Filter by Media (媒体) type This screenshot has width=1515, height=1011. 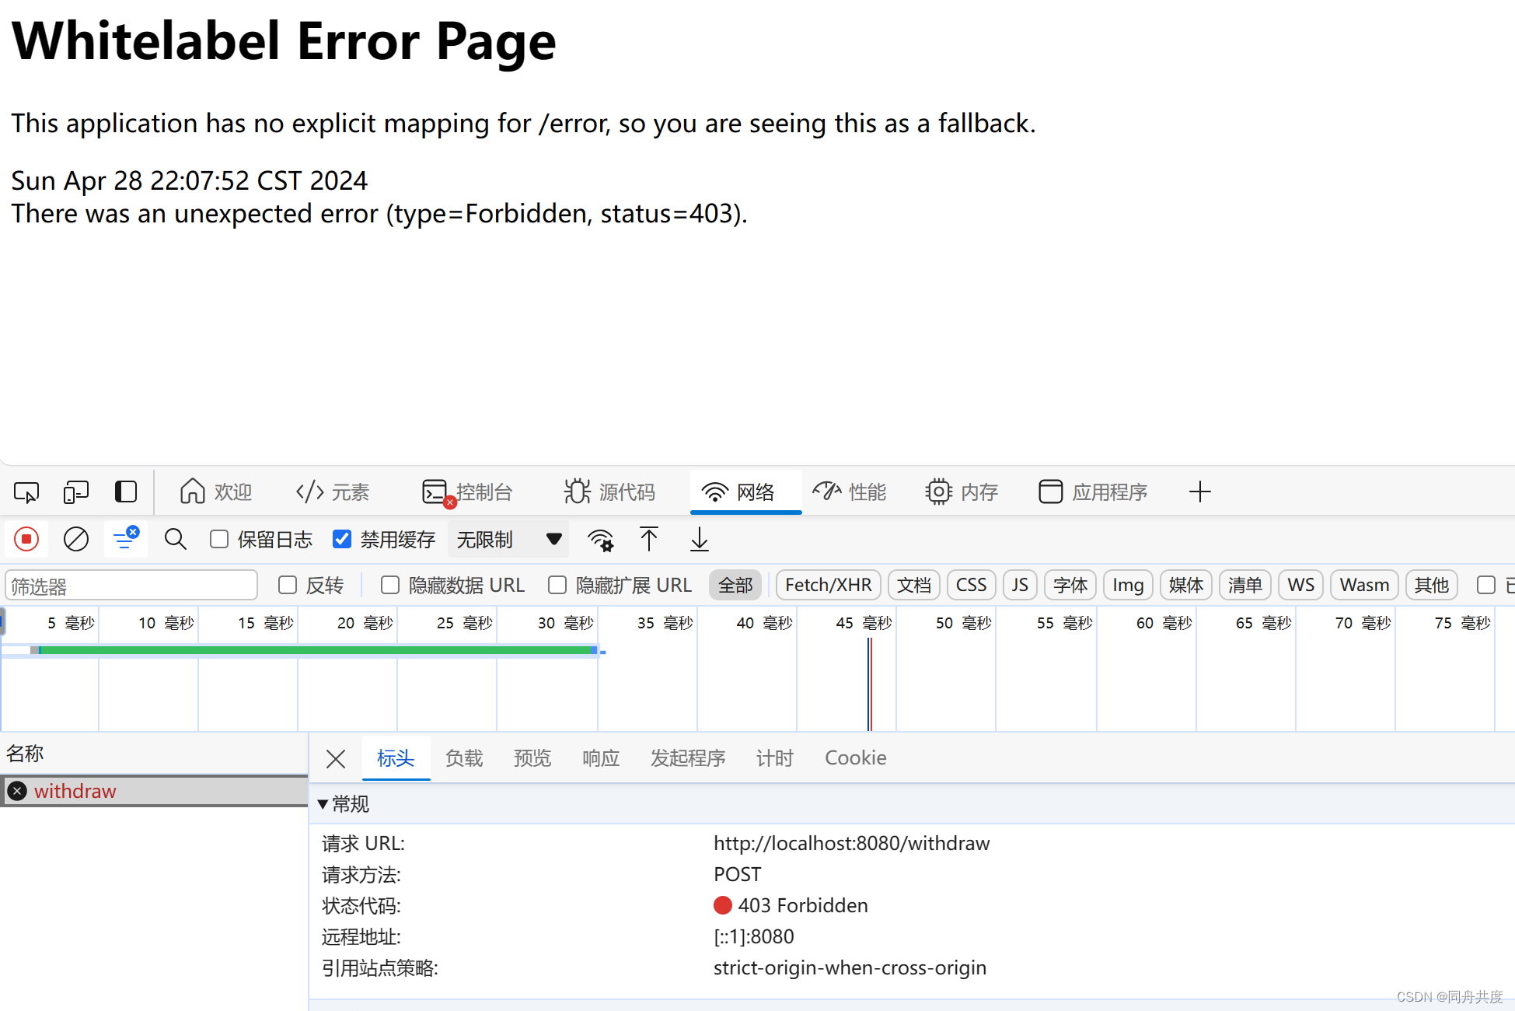tap(1186, 585)
